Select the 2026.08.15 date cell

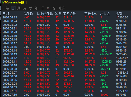pyautogui.click(x=10, y=47)
